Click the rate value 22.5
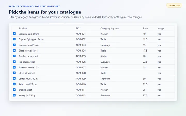This screenshot has width=186, height=116. (x=145, y=62)
